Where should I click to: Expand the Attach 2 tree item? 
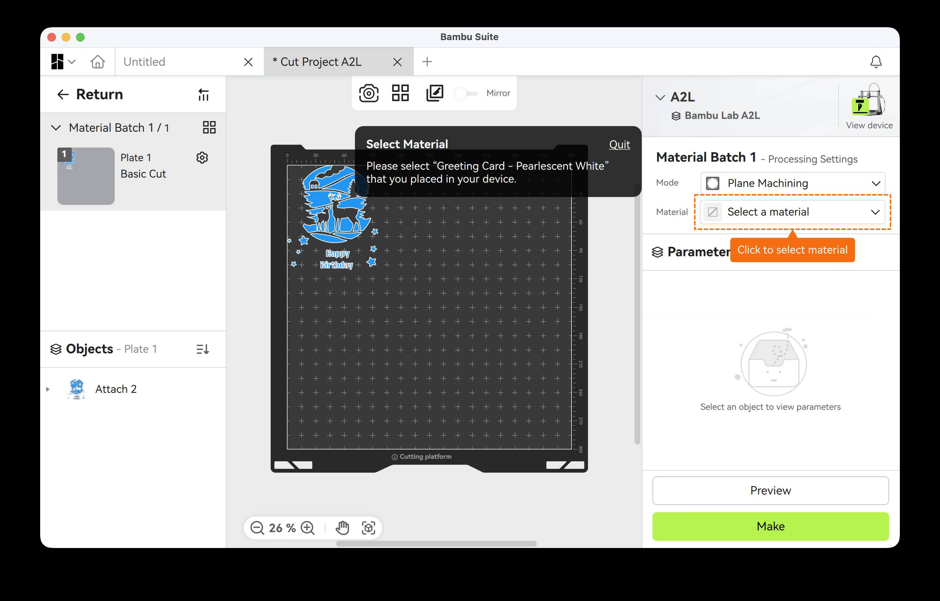tap(48, 389)
